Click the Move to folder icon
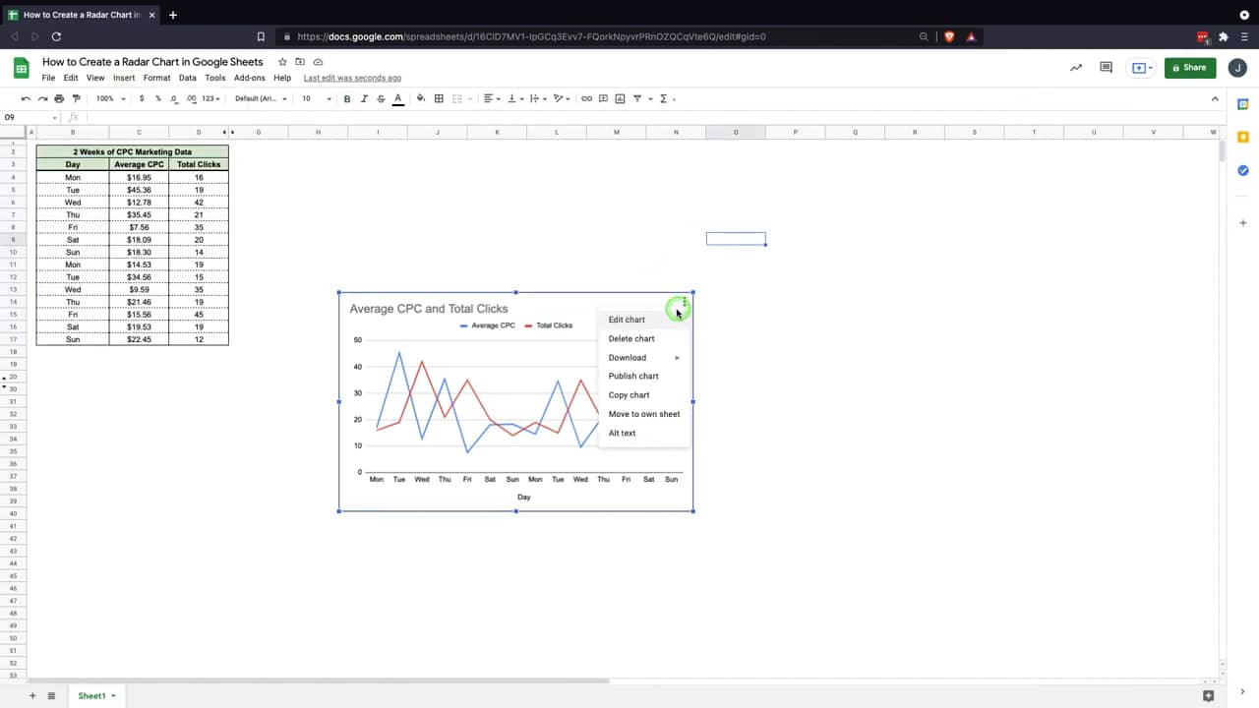1259x708 pixels. 300,62
